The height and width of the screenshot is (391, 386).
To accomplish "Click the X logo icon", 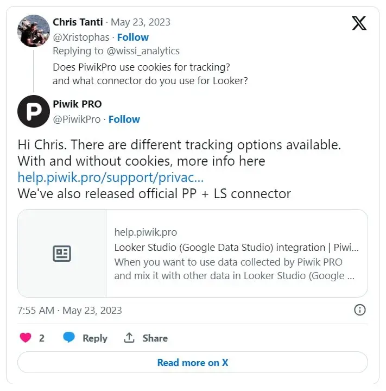I will click(359, 23).
